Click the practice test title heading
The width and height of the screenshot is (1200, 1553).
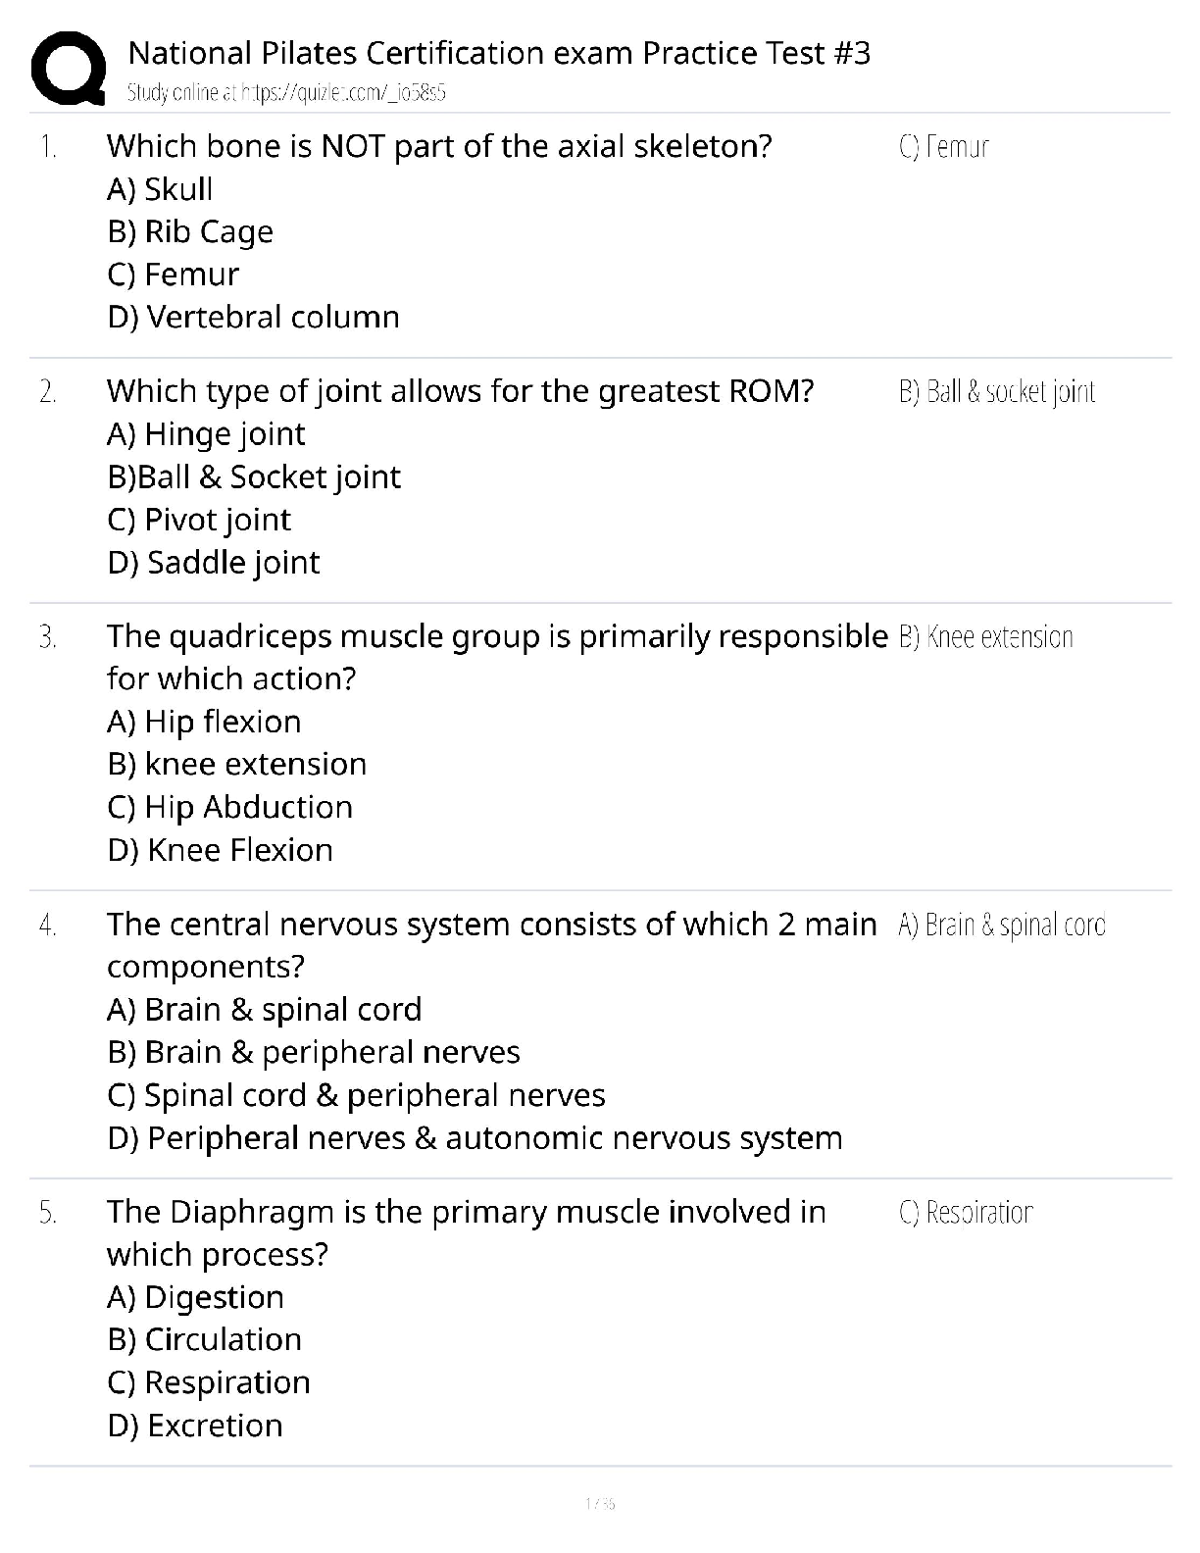point(499,53)
